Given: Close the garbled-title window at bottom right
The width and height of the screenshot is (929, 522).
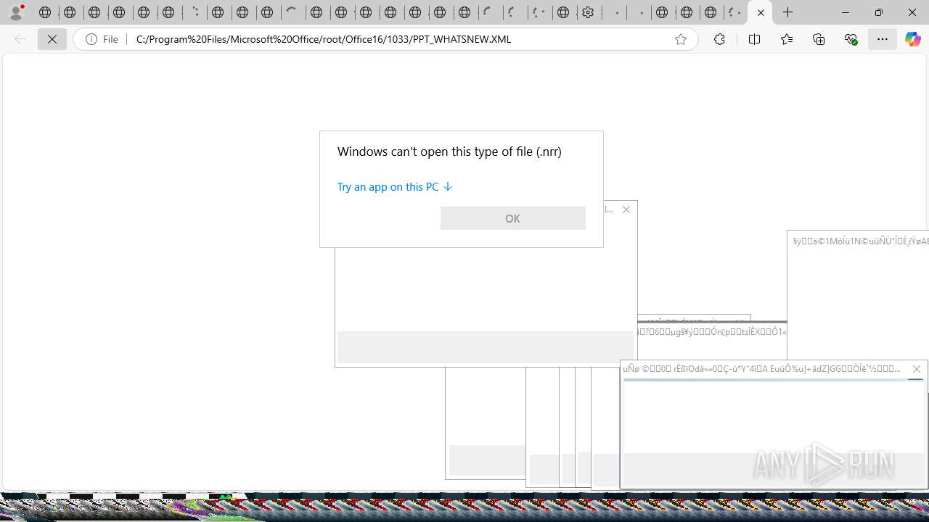Looking at the screenshot, I should [917, 369].
